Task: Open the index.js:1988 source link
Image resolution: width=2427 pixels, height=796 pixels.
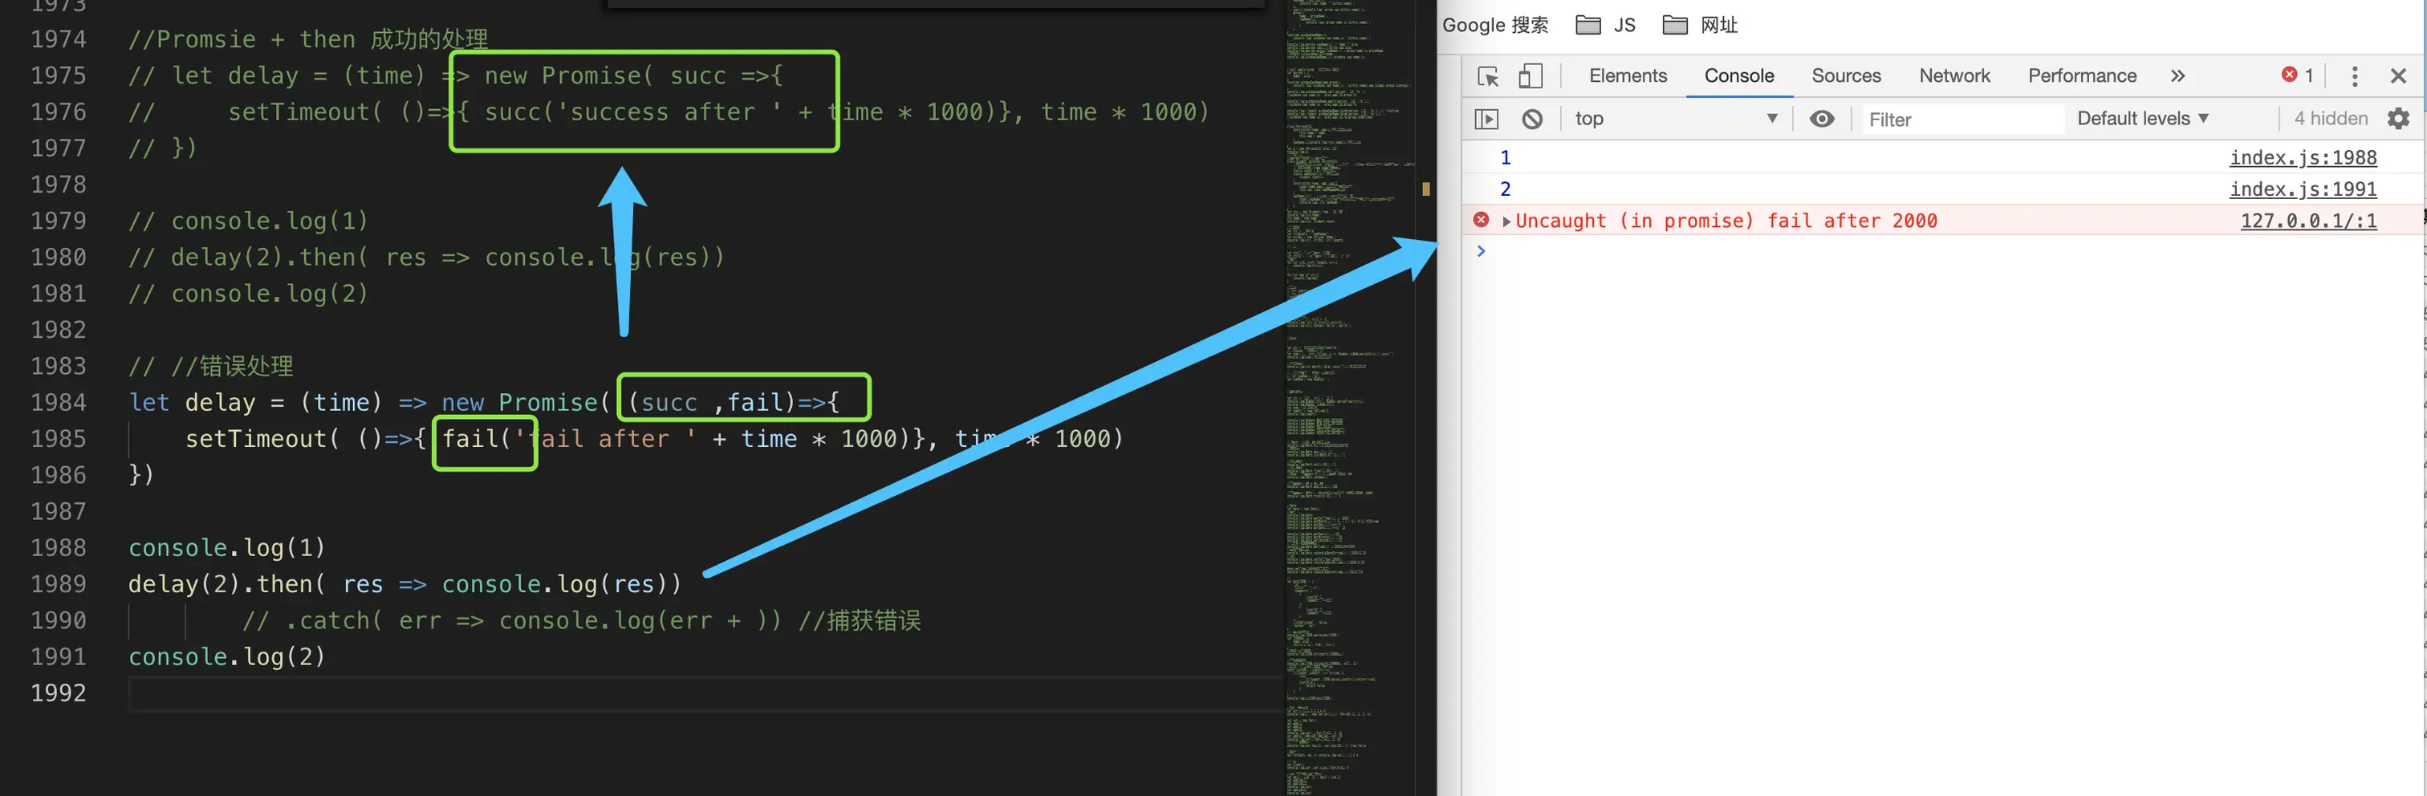Action: pos(2303,157)
